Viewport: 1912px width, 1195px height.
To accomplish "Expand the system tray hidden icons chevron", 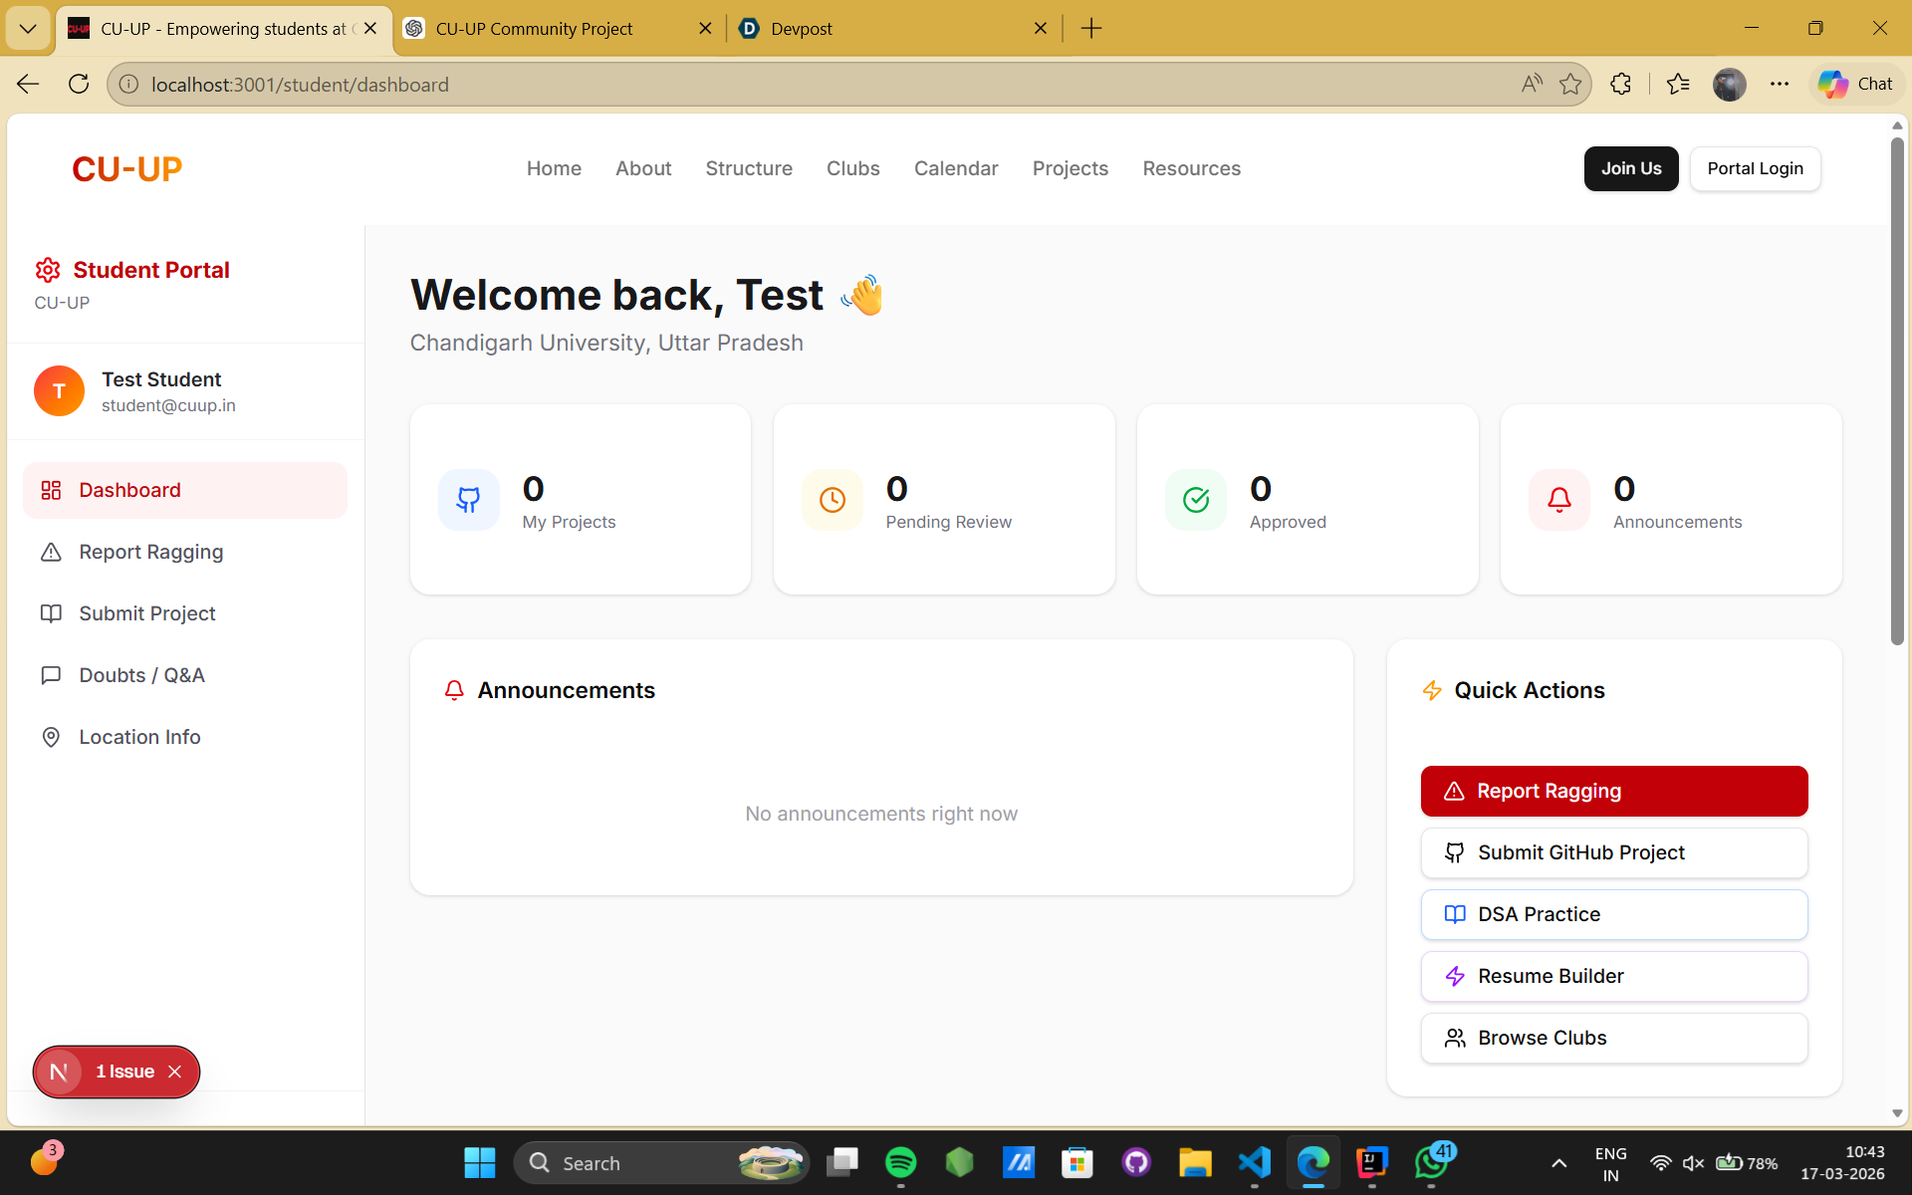I will pos(1559,1163).
